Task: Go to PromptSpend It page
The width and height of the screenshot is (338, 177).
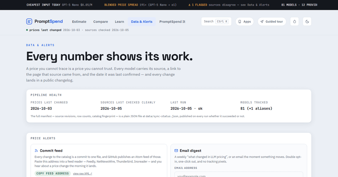Action: (172, 22)
